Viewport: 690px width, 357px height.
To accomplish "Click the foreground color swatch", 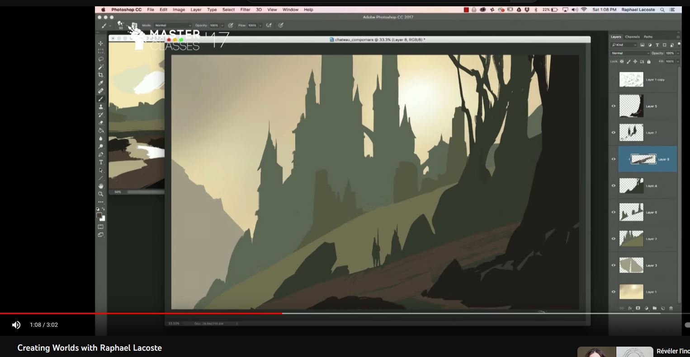I will tap(99, 215).
